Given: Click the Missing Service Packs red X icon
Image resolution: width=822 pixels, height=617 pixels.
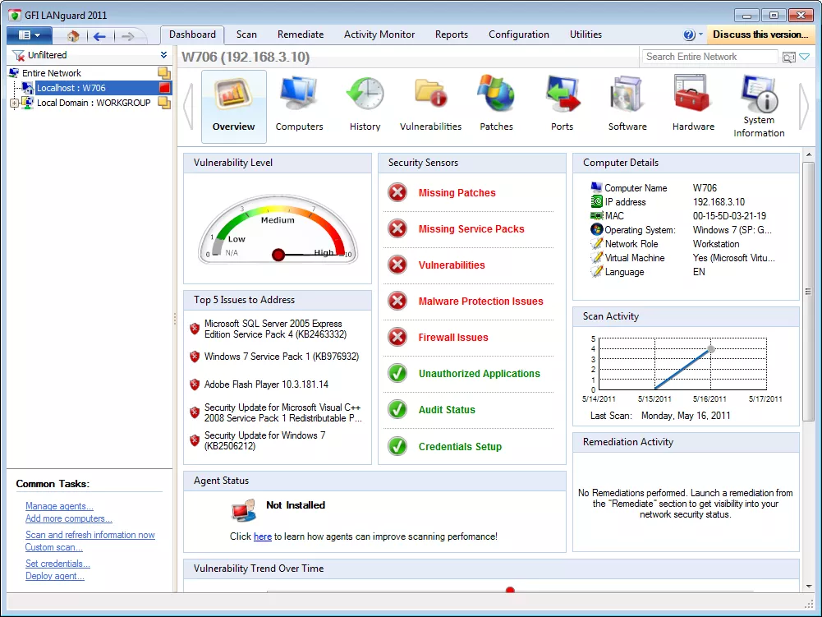Looking at the screenshot, I should (x=397, y=228).
